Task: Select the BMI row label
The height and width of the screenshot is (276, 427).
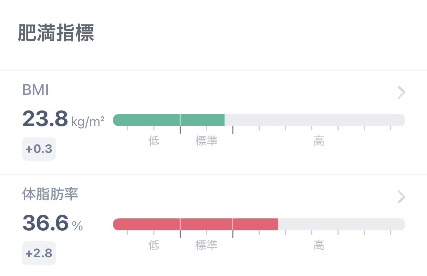Action: click(x=35, y=91)
